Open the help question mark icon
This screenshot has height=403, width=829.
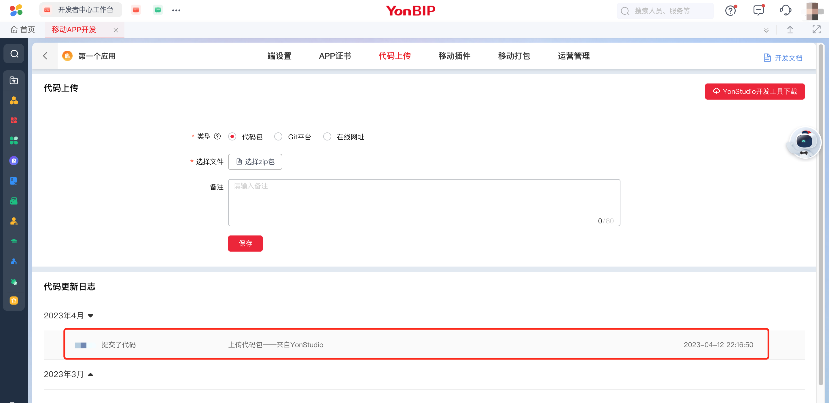coord(730,11)
